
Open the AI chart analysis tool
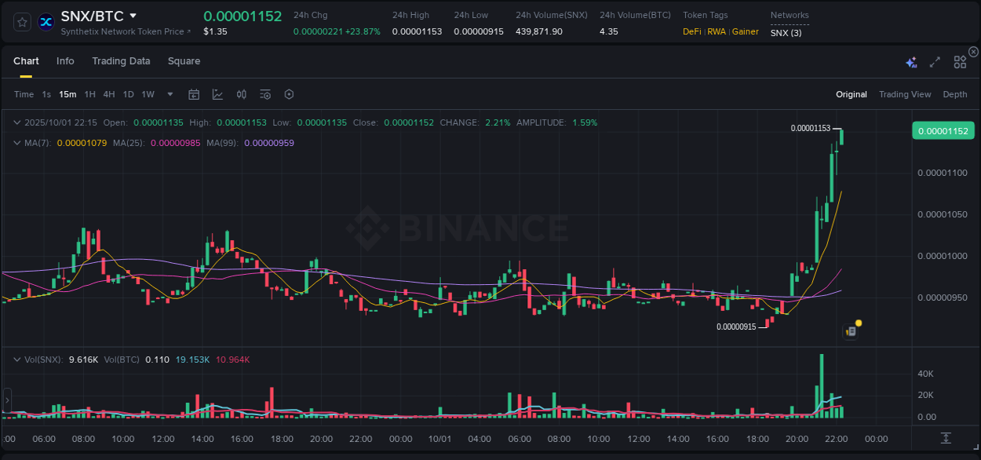[911, 61]
